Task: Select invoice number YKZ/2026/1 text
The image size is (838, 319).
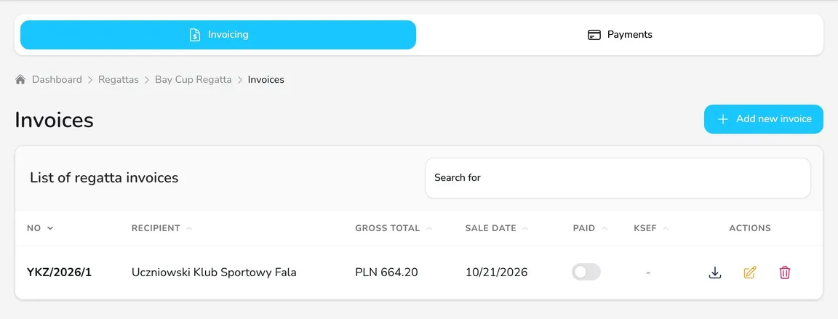Action: click(60, 272)
